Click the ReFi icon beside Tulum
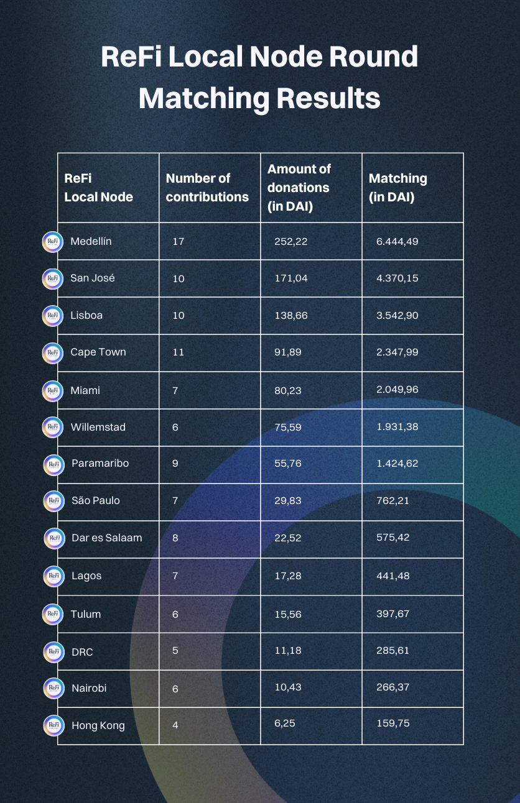 coord(53,614)
